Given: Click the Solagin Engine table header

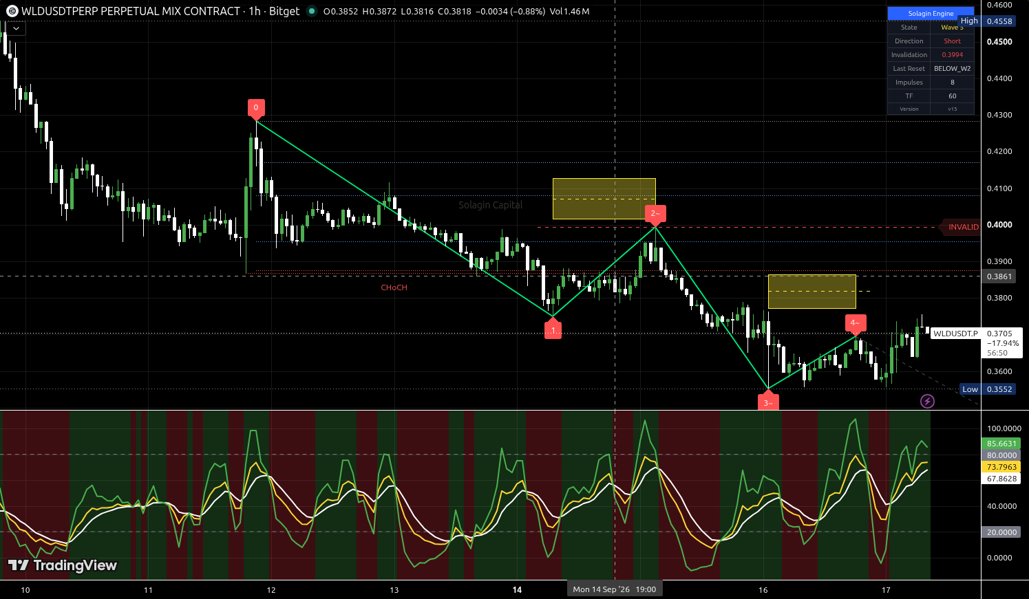Looking at the screenshot, I should [931, 14].
